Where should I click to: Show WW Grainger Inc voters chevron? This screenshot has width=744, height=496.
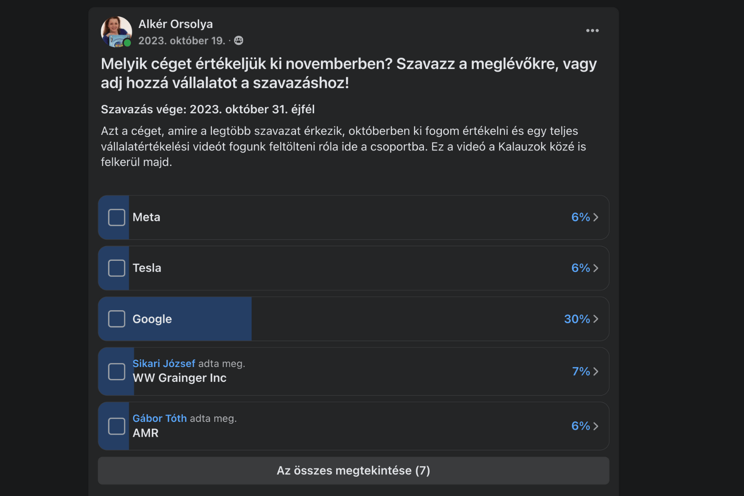pos(596,372)
